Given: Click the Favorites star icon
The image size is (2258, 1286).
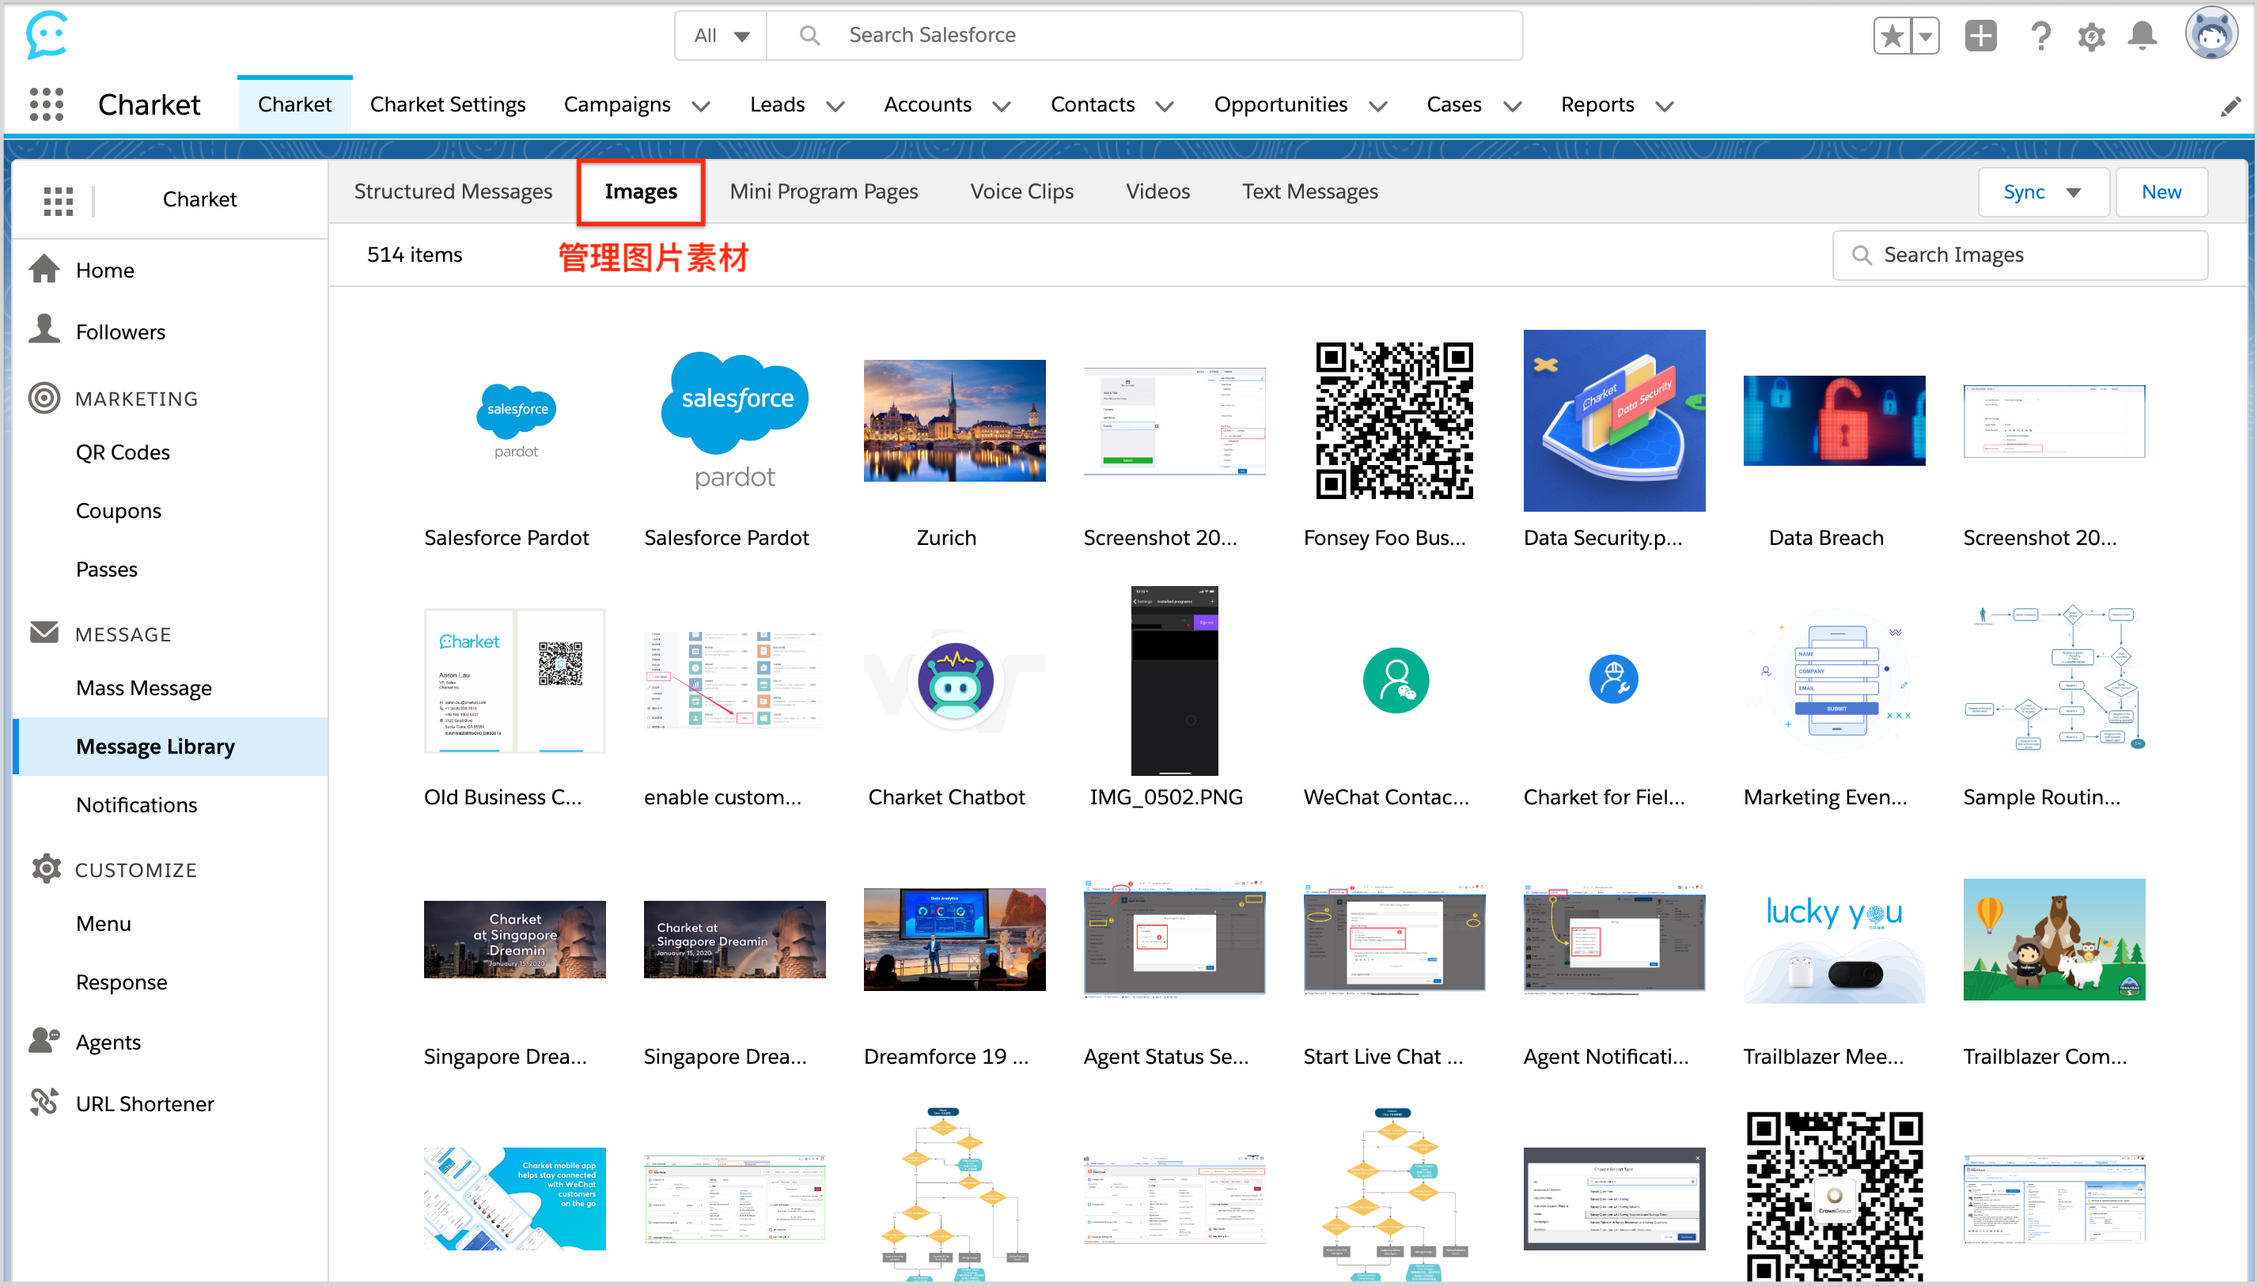Looking at the screenshot, I should (x=1892, y=36).
